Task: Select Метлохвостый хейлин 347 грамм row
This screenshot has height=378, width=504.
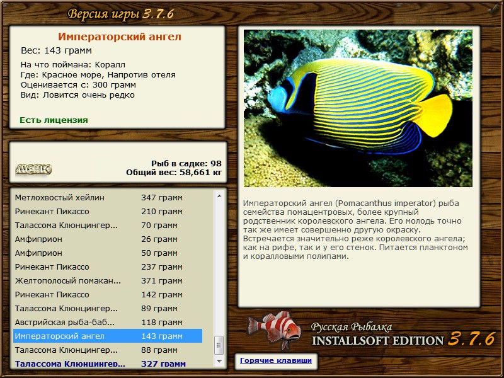Action: pyautogui.click(x=108, y=198)
